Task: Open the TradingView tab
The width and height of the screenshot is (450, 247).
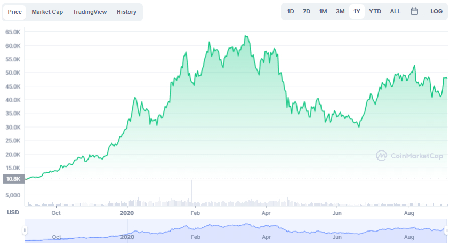Action: pyautogui.click(x=90, y=12)
